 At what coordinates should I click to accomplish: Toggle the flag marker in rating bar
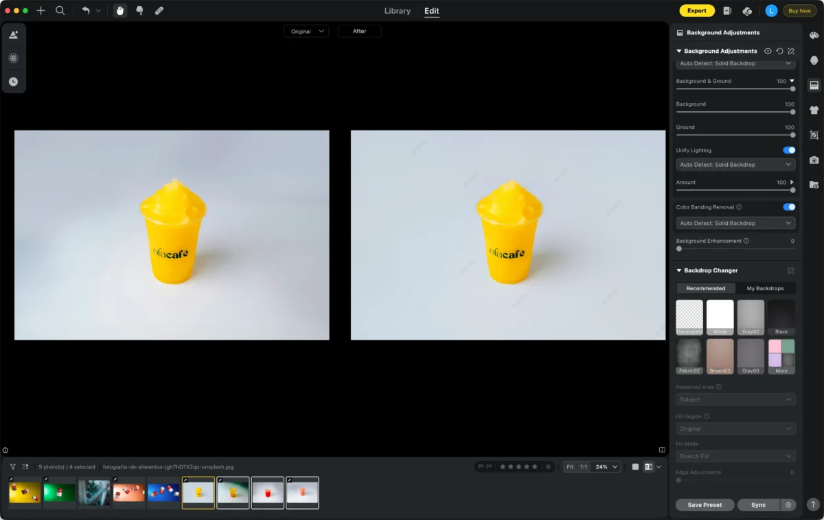point(481,466)
